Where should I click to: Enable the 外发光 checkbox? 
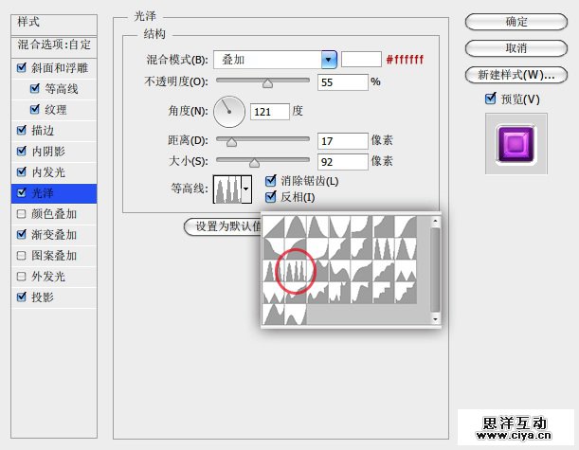[x=22, y=276]
